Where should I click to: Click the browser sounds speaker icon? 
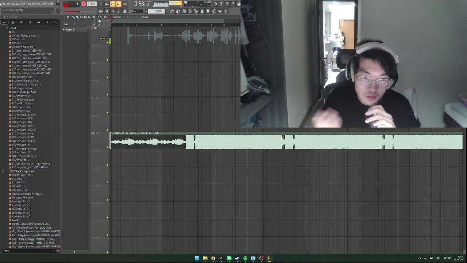click(21, 22)
